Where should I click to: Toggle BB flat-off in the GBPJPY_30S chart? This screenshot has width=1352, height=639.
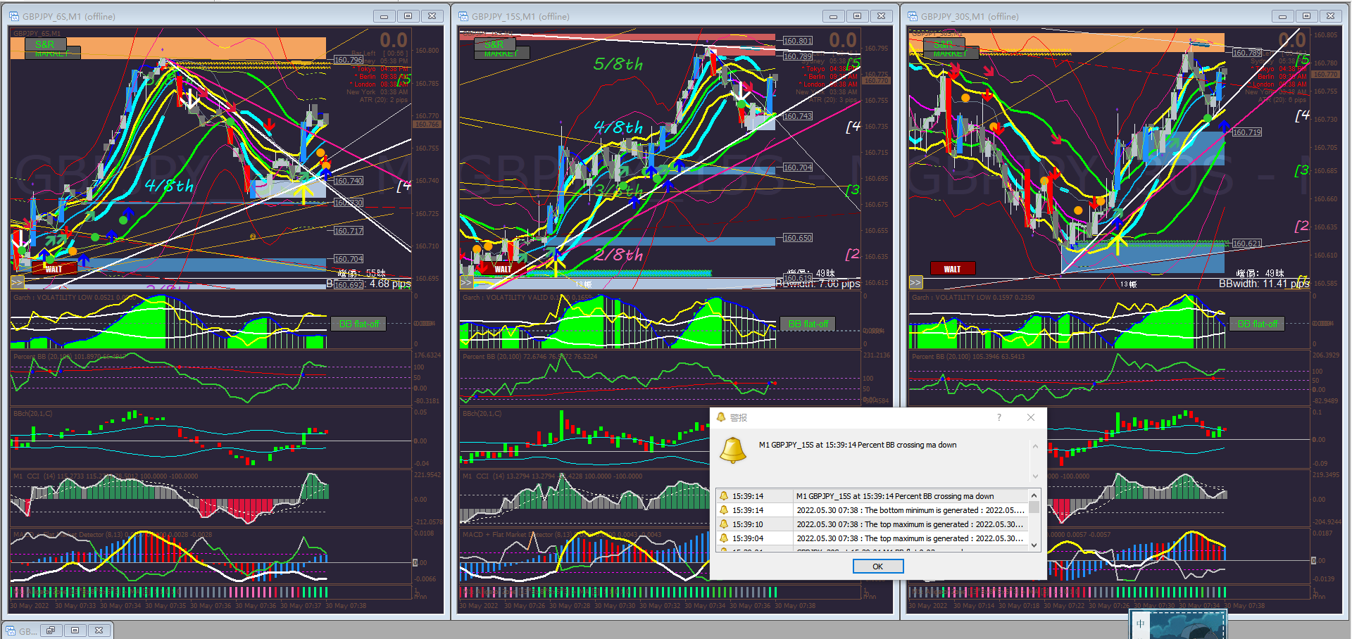click(1257, 324)
